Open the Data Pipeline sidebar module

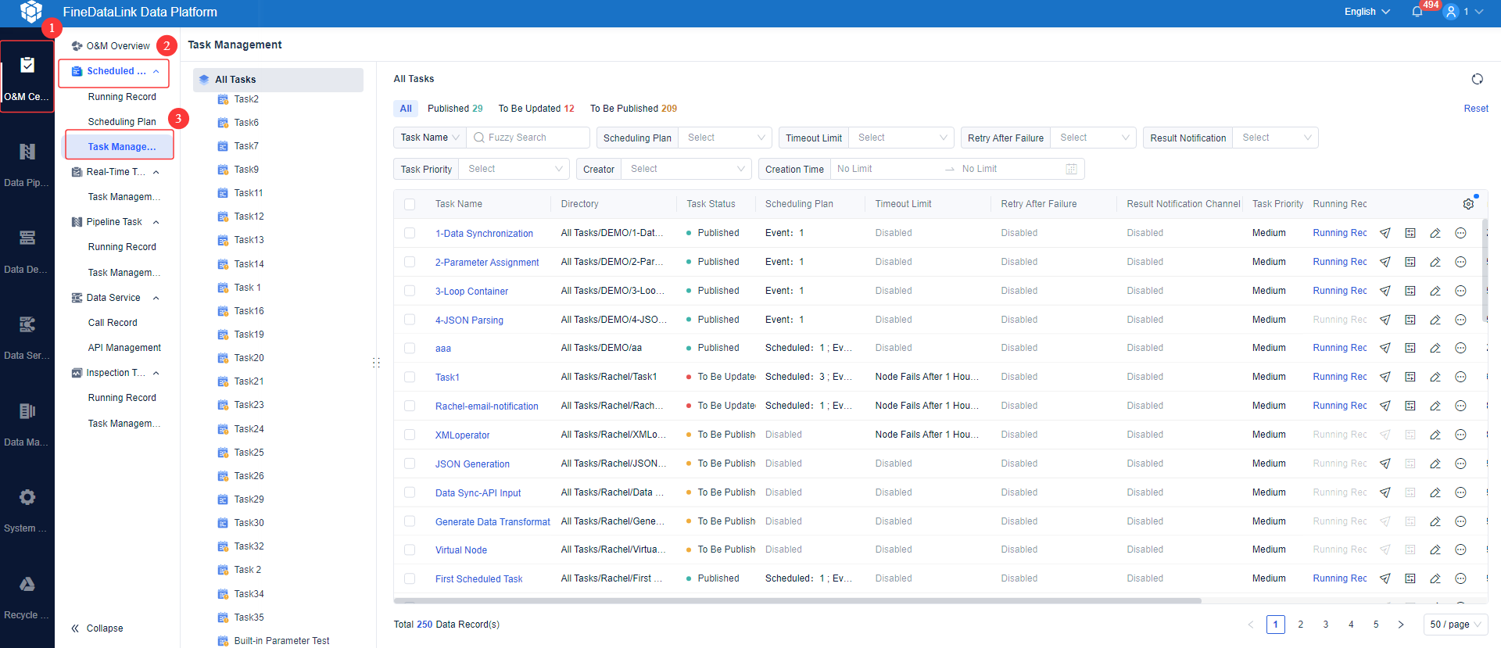tap(27, 163)
